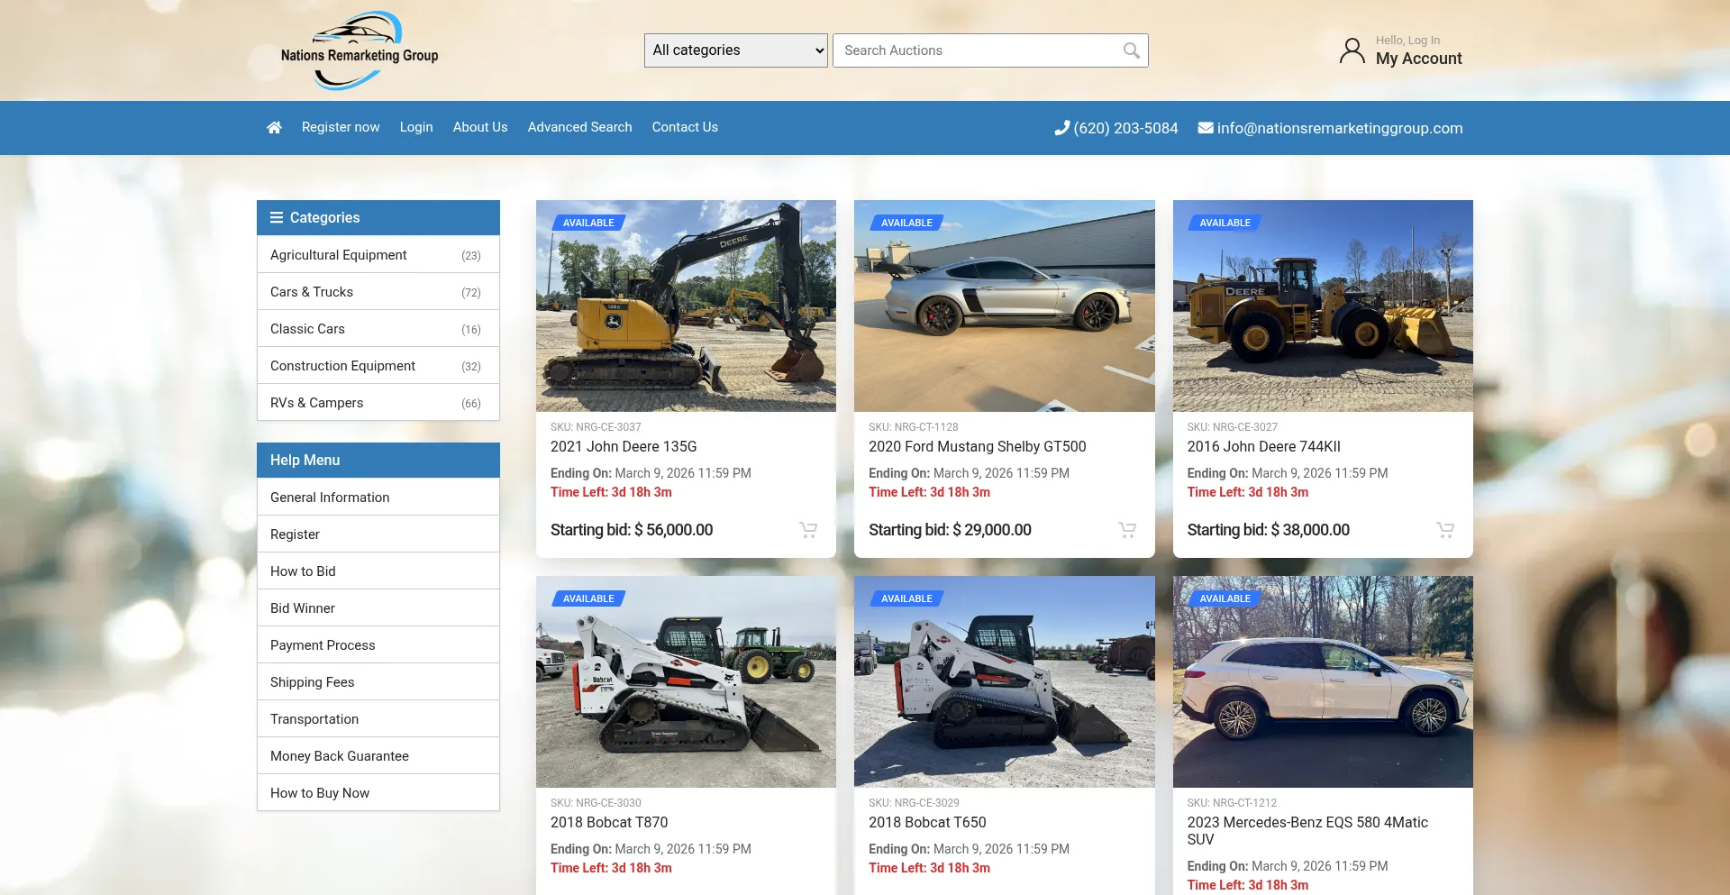Click the SKU: NRG-CT-1212 text
1730x895 pixels.
pyautogui.click(x=1232, y=803)
